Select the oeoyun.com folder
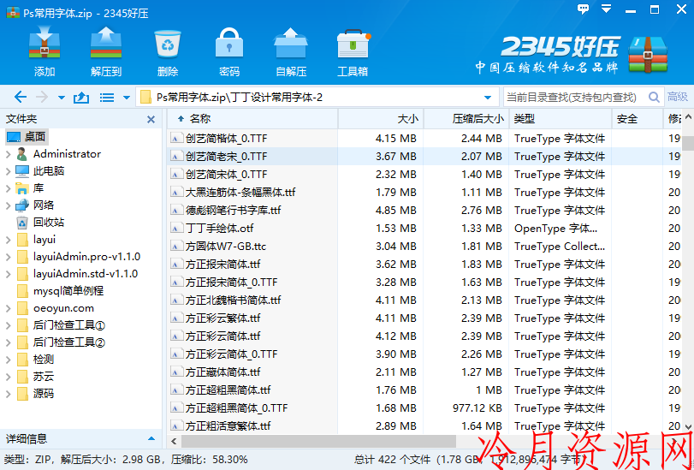The height and width of the screenshot is (470, 694). pos(63,308)
